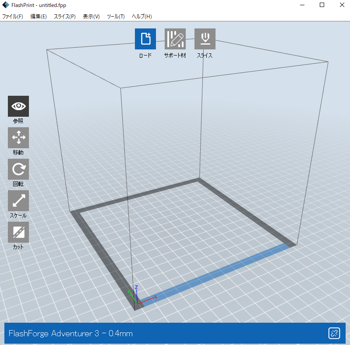Minimize the FlashPrint window
This screenshot has width=350, height=345.
[x=302, y=5]
